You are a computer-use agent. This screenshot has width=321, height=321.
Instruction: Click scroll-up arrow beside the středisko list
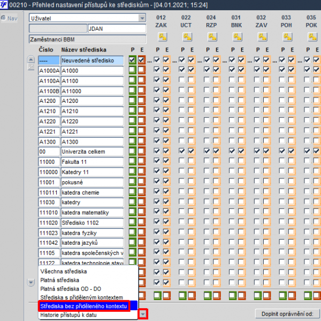[31, 59]
